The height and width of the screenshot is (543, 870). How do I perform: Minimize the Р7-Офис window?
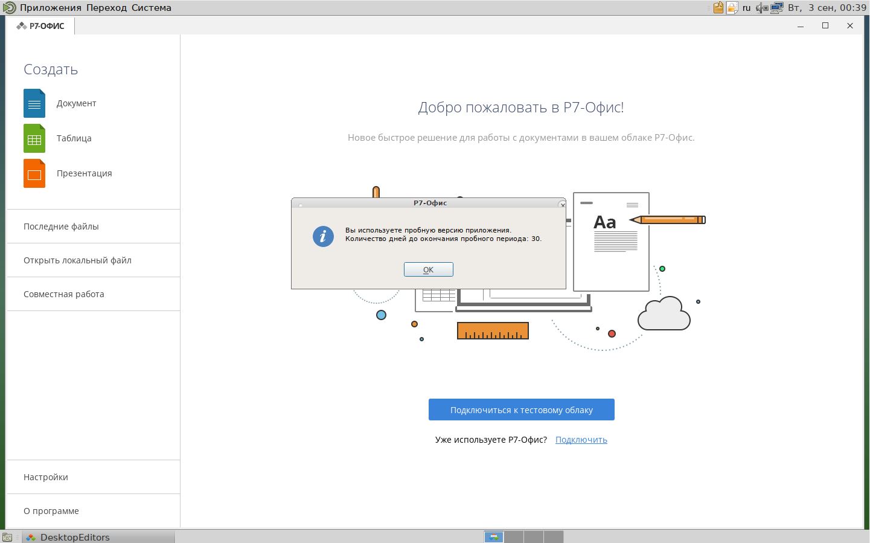click(801, 26)
